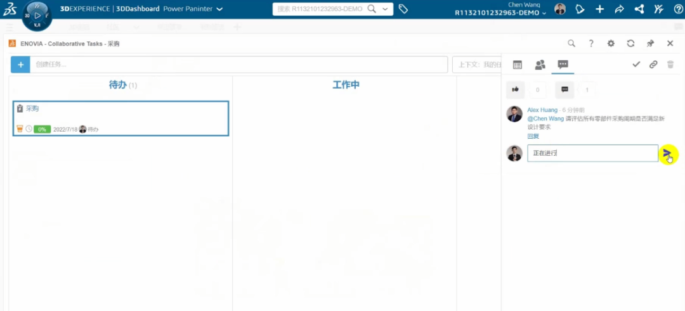Click the 0% progress badge
The image size is (685, 311).
point(42,129)
